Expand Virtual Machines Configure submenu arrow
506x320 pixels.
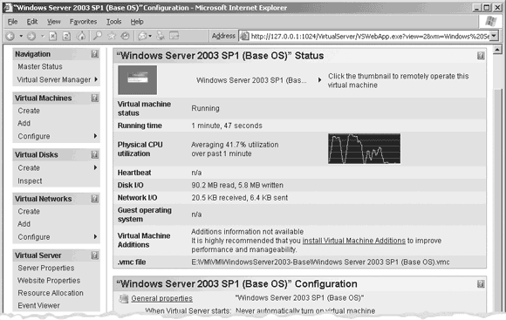coord(95,136)
